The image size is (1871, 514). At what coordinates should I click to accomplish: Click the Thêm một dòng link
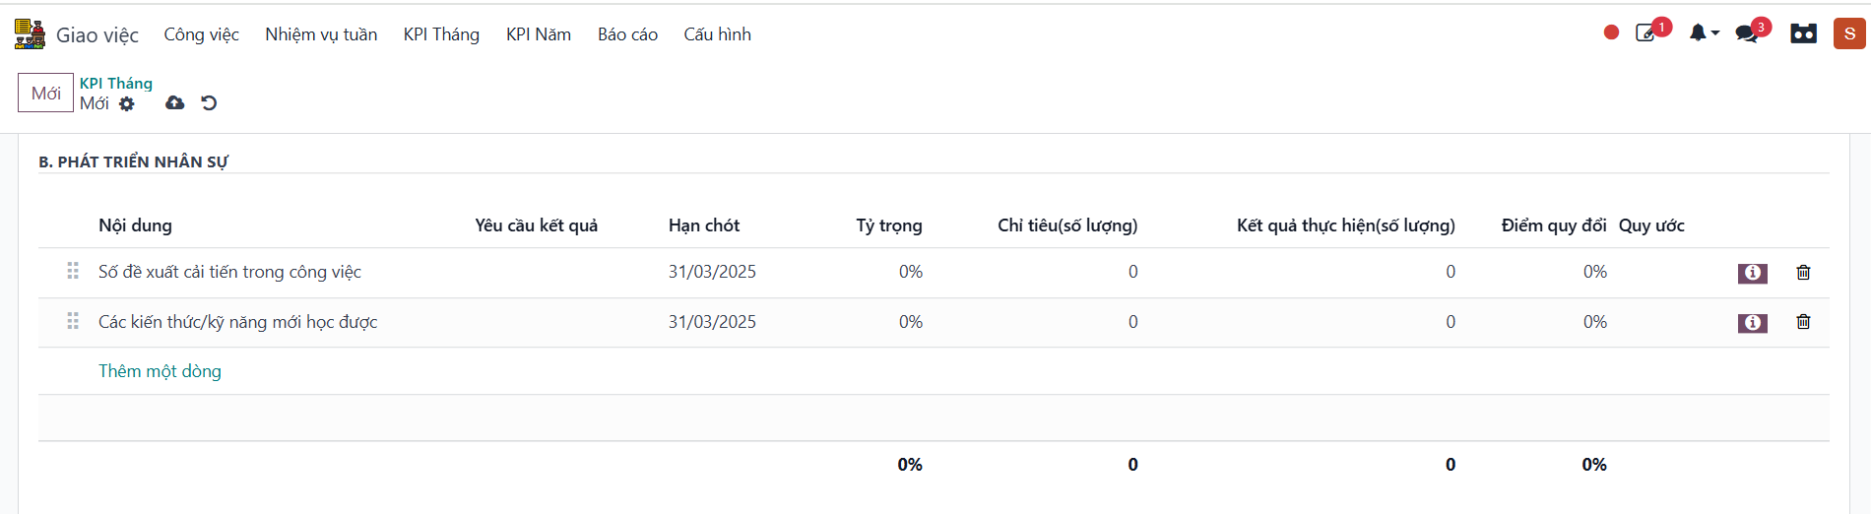(160, 371)
